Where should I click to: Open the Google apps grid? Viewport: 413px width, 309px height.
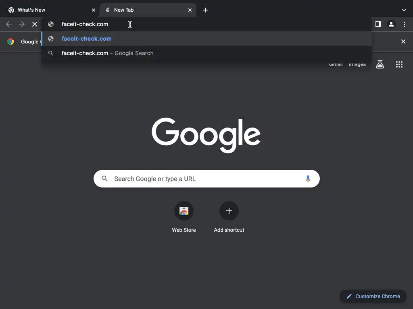[399, 64]
